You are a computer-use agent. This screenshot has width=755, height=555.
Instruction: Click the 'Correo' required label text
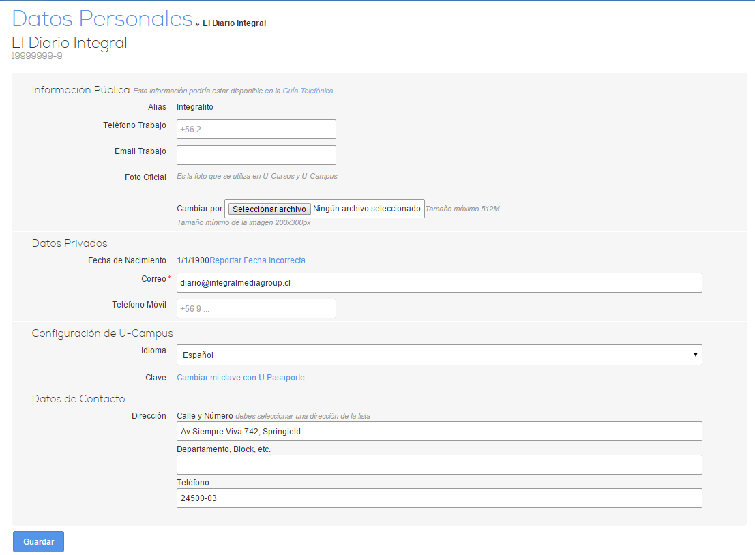(153, 279)
